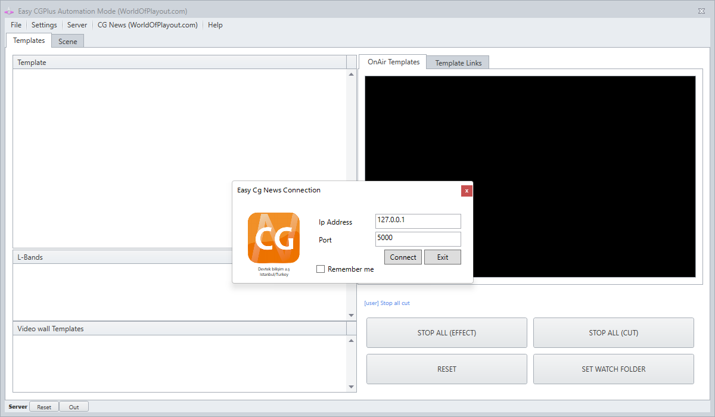Open the Server menu
Viewport: 715px width, 417px height.
click(77, 25)
